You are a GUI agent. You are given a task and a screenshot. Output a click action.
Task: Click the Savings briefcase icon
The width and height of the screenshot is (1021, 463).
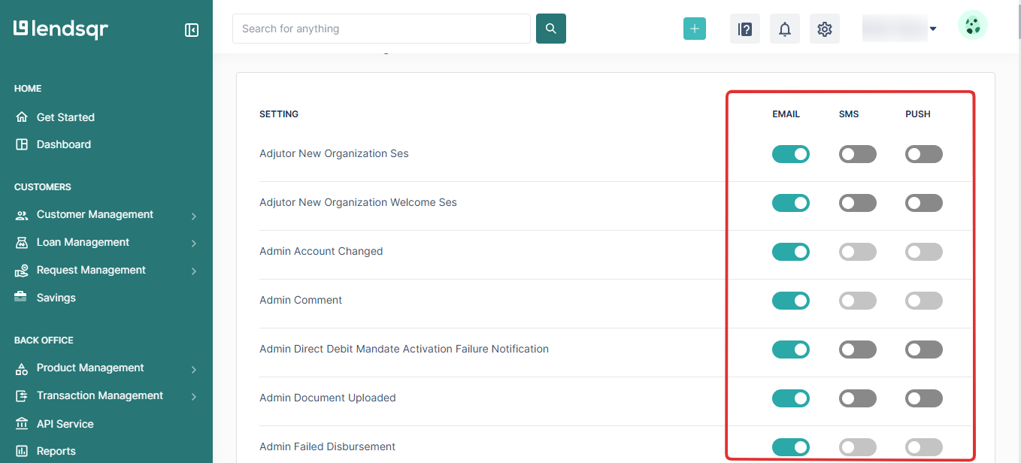point(22,298)
